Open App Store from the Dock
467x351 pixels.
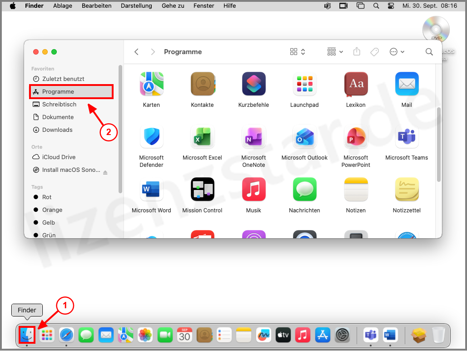tap(323, 335)
